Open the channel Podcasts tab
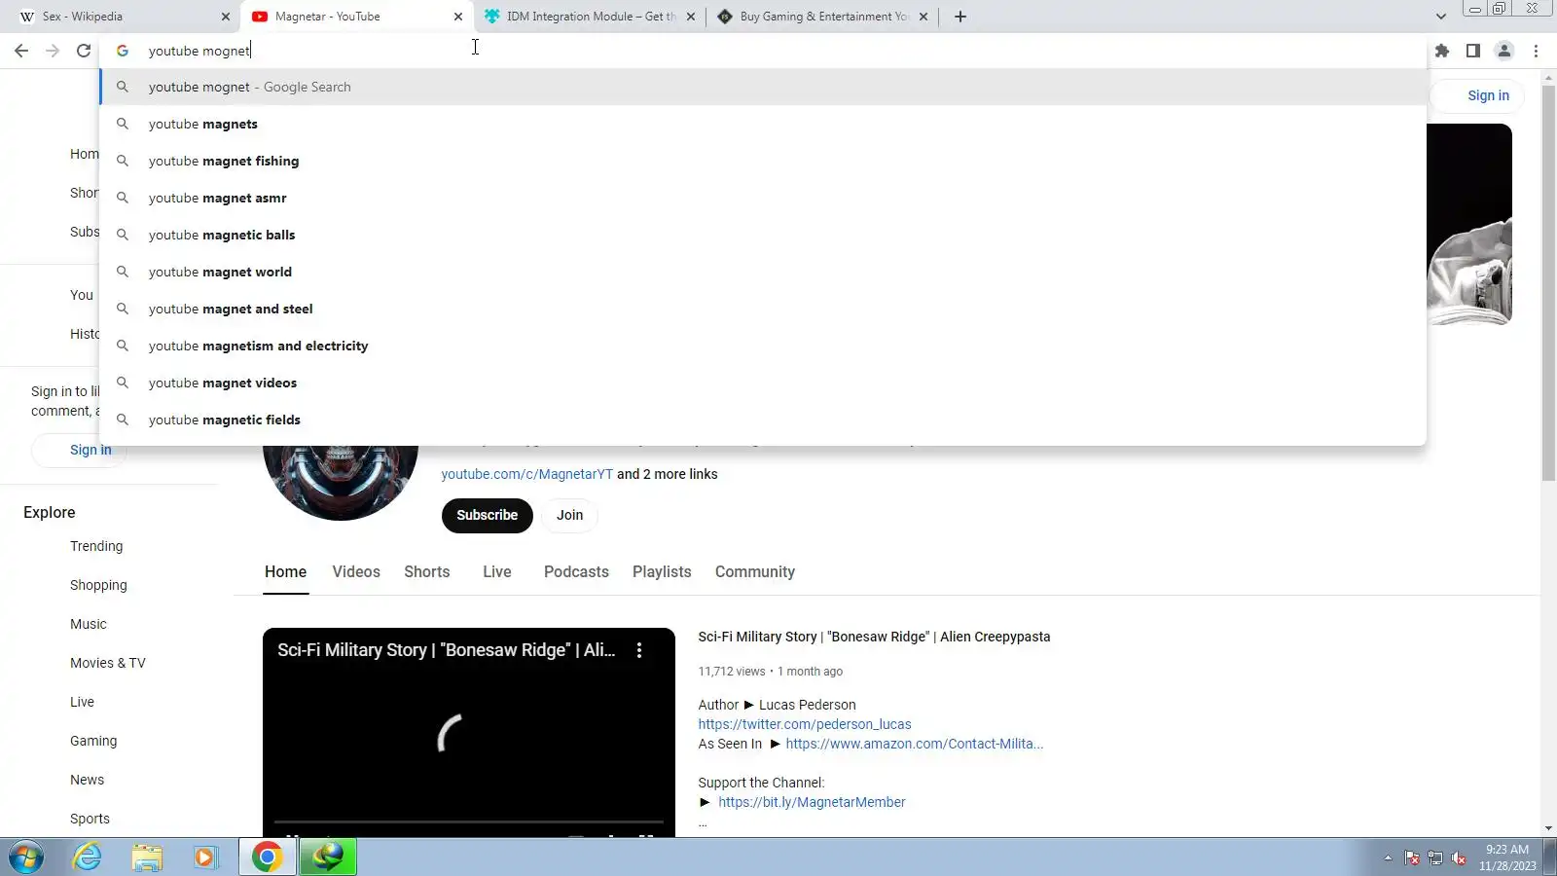This screenshot has height=876, width=1557. click(576, 571)
